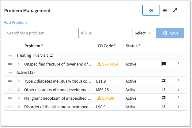This screenshot has height=128, width=192.
Task: Open the more options menu for the E11.9 row
Action: pyautogui.click(x=179, y=81)
